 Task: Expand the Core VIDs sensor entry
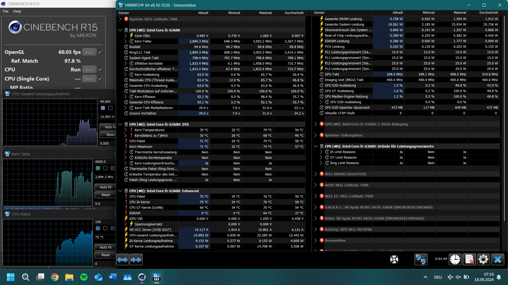(125, 36)
